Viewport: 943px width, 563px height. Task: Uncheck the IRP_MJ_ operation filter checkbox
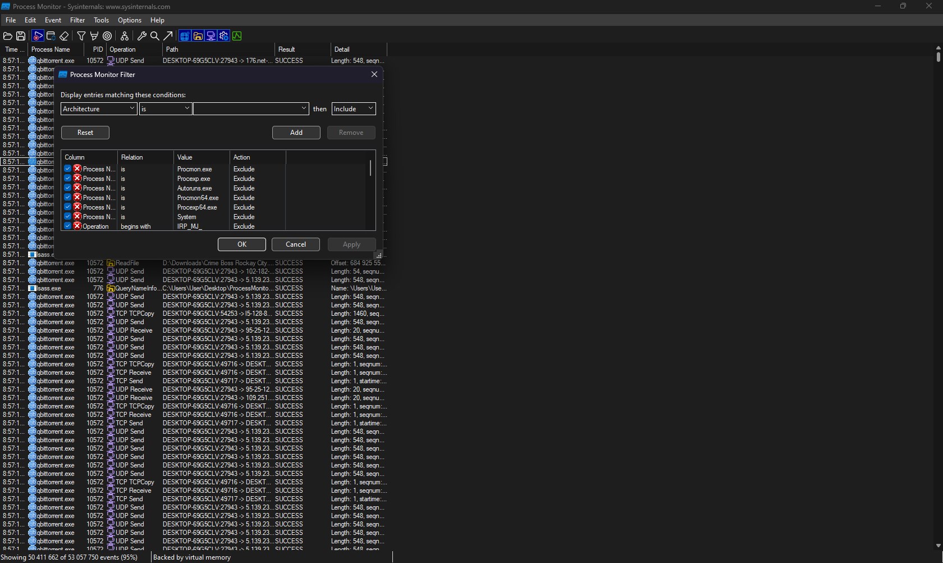(67, 226)
